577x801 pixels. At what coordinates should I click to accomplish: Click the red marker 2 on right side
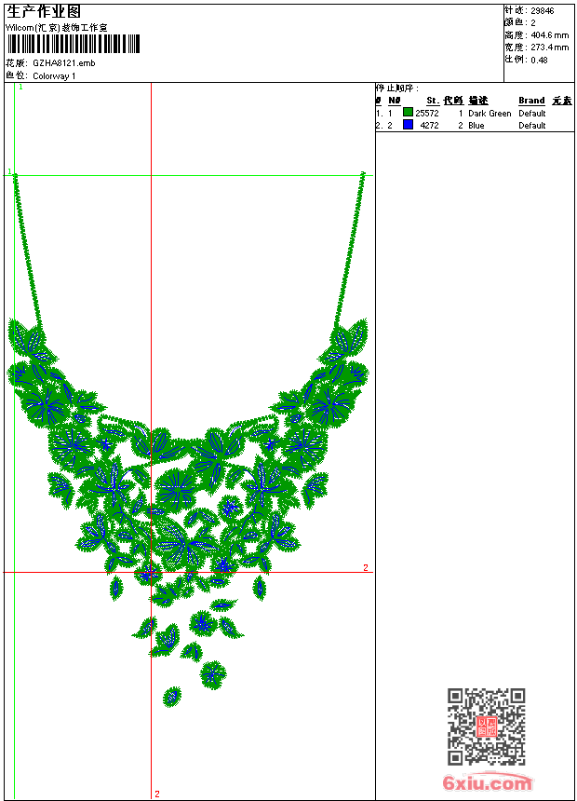tap(366, 567)
